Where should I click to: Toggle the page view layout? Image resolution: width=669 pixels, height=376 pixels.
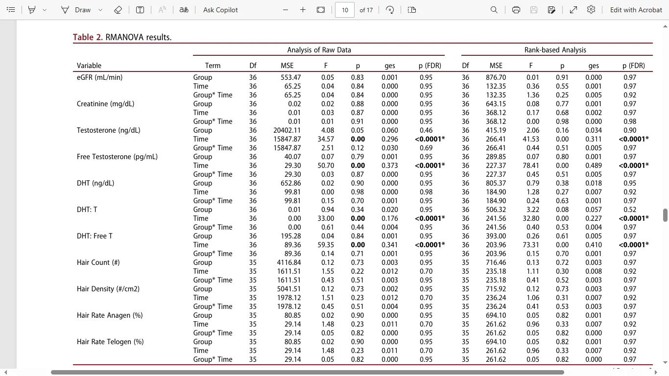coord(412,10)
